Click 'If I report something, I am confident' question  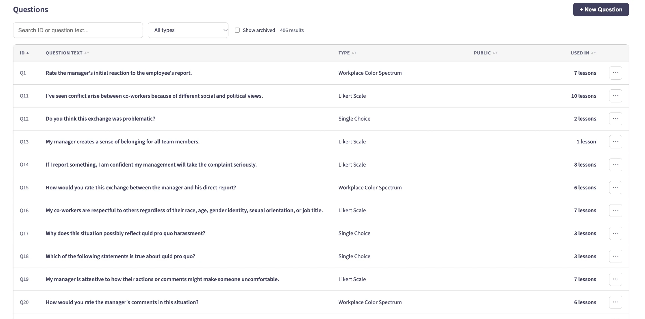click(151, 165)
